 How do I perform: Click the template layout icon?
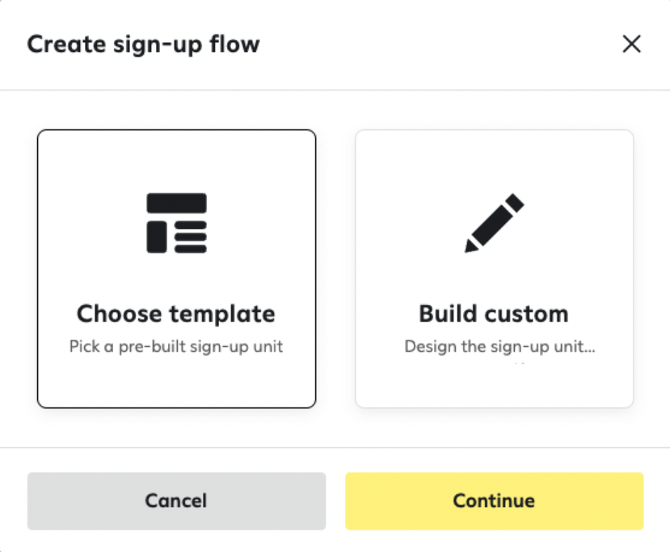point(176,223)
